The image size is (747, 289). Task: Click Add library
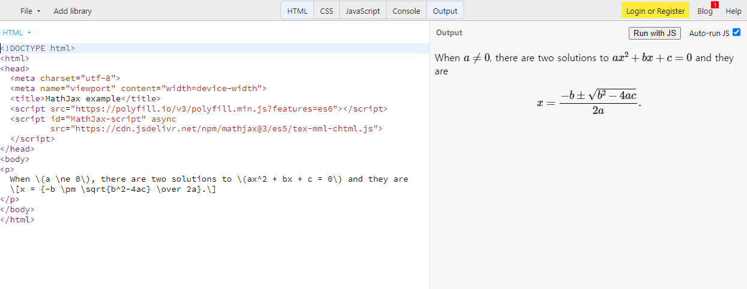pyautogui.click(x=73, y=11)
